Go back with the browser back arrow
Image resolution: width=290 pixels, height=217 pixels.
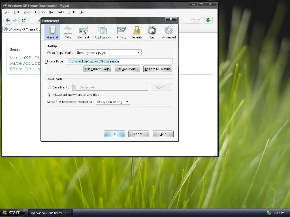(8, 20)
